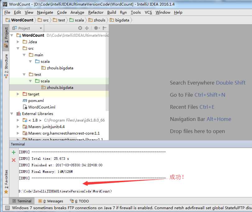Viewport: 252px width, 212px height.
Task: Click the IntelliJ IDEA title bar icon
Action: tap(5, 4)
